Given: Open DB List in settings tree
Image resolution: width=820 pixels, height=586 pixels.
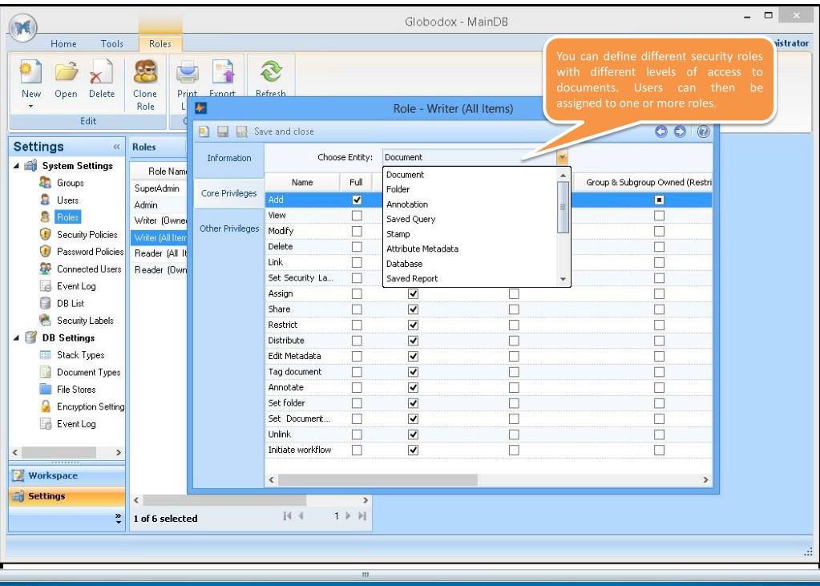Looking at the screenshot, I should click(x=70, y=304).
